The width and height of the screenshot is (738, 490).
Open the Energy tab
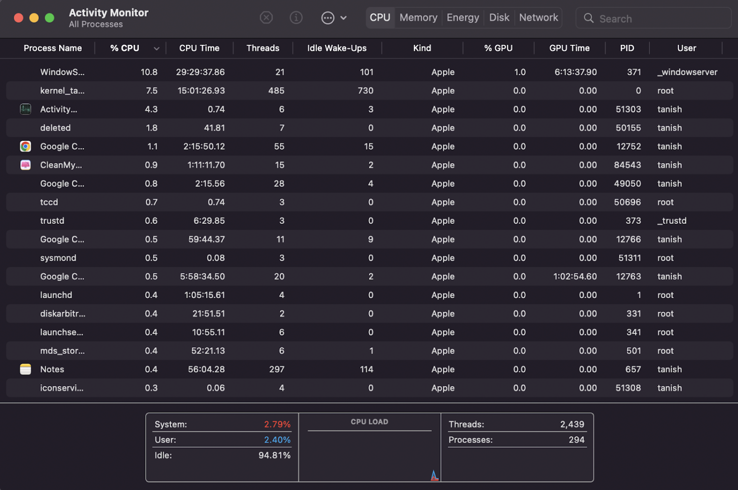(462, 18)
